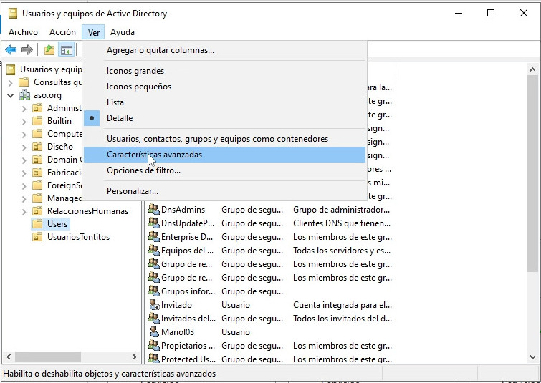Toggle Usuarios, contactos, grupos y equipos como contenedores

click(217, 139)
